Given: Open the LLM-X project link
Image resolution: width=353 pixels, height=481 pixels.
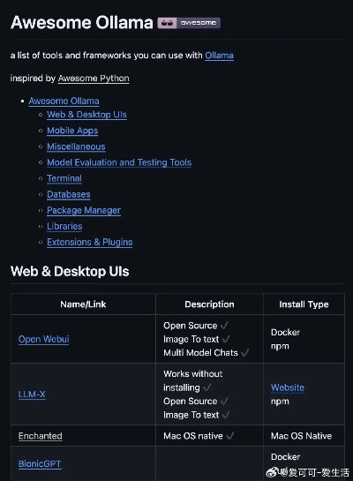Looking at the screenshot, I should coord(32,395).
